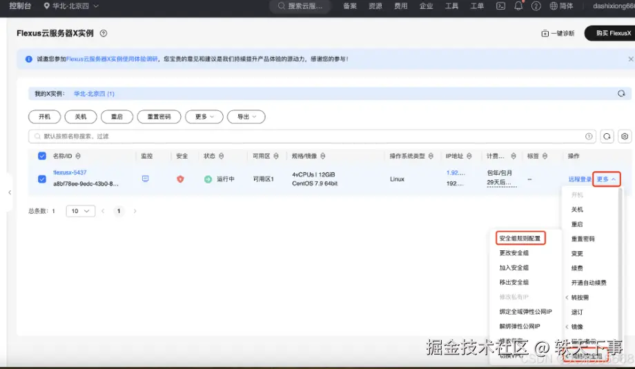Click help icon beside Flexus云服务器X实例 title
Image resolution: width=635 pixels, height=369 pixels.
tap(104, 34)
